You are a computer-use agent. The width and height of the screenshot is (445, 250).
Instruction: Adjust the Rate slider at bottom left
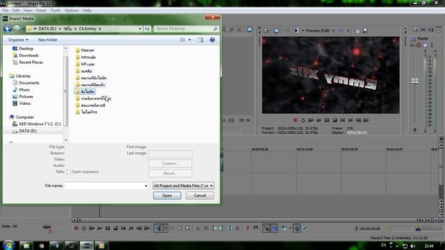tap(47, 227)
